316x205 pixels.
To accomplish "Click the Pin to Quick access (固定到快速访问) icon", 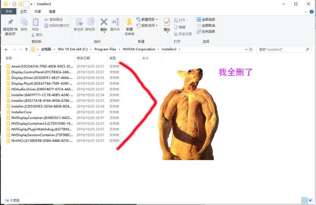I will pos(10,22).
